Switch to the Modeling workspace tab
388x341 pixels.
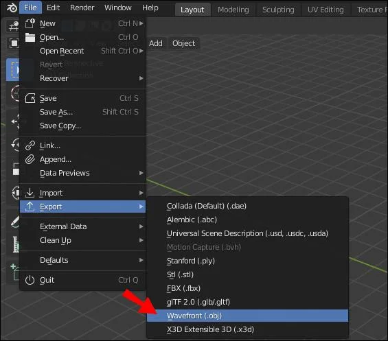coord(233,10)
